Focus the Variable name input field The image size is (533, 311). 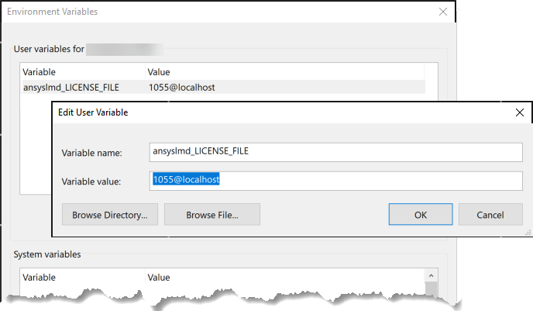pos(336,152)
